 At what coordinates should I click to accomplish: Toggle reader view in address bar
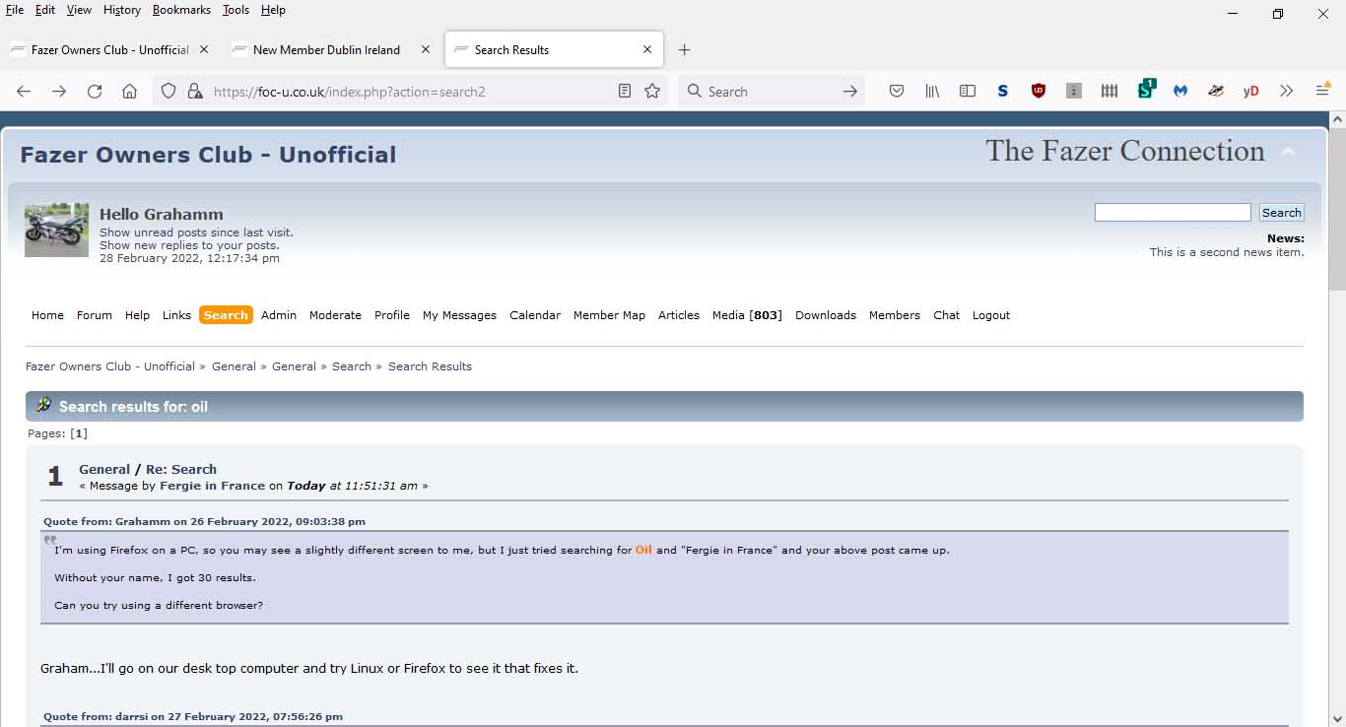tap(624, 92)
